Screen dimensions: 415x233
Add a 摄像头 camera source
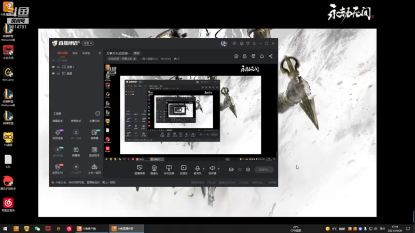(x=154, y=170)
